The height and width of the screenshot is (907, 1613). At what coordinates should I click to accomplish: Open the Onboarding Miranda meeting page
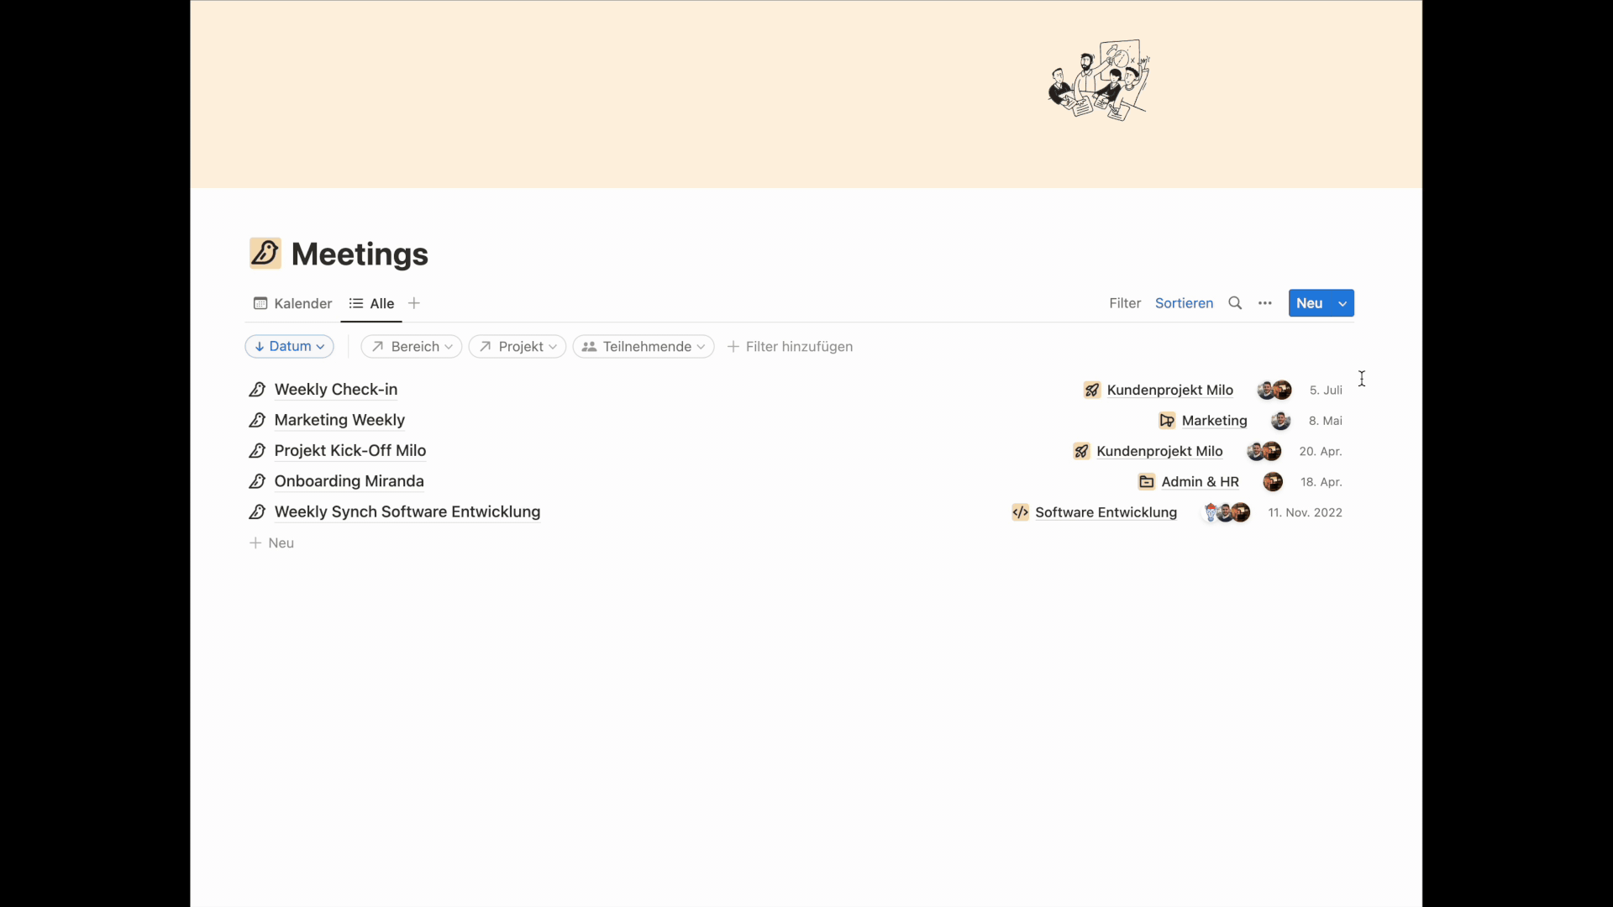(349, 481)
